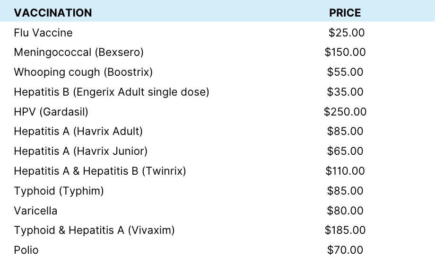Click the $70.00 Polio price
Screen dimensions: 435x267
345,250
